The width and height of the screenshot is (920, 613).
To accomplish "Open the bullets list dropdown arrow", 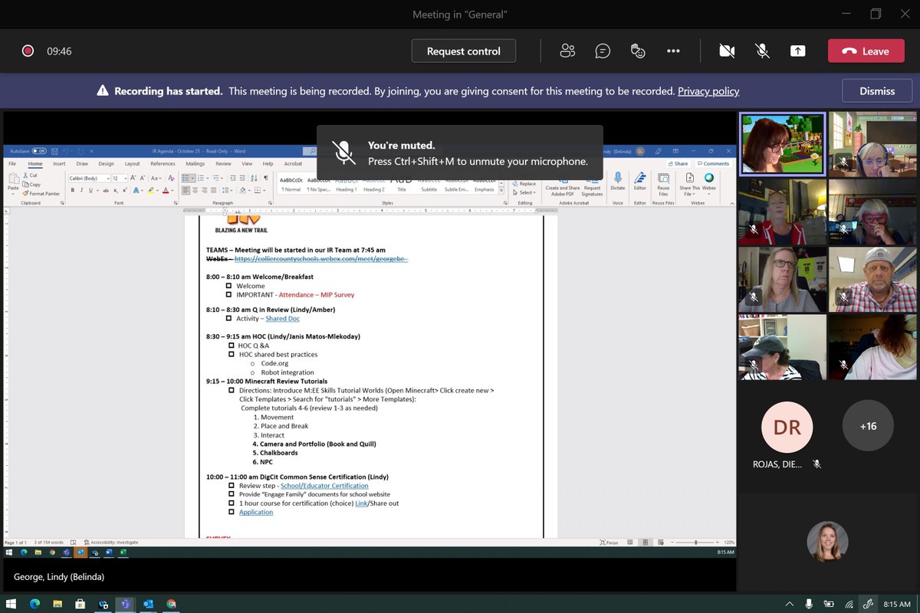I will (x=194, y=178).
